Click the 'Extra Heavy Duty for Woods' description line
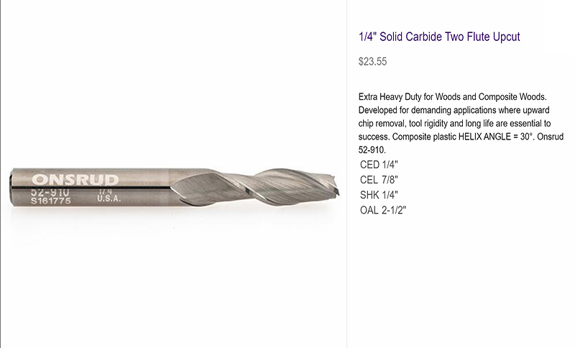The height and width of the screenshot is (348, 575). tap(453, 97)
